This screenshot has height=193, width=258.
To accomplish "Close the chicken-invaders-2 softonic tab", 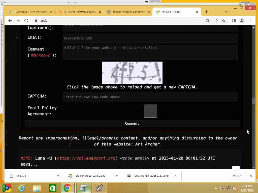I will (x=149, y=12).
